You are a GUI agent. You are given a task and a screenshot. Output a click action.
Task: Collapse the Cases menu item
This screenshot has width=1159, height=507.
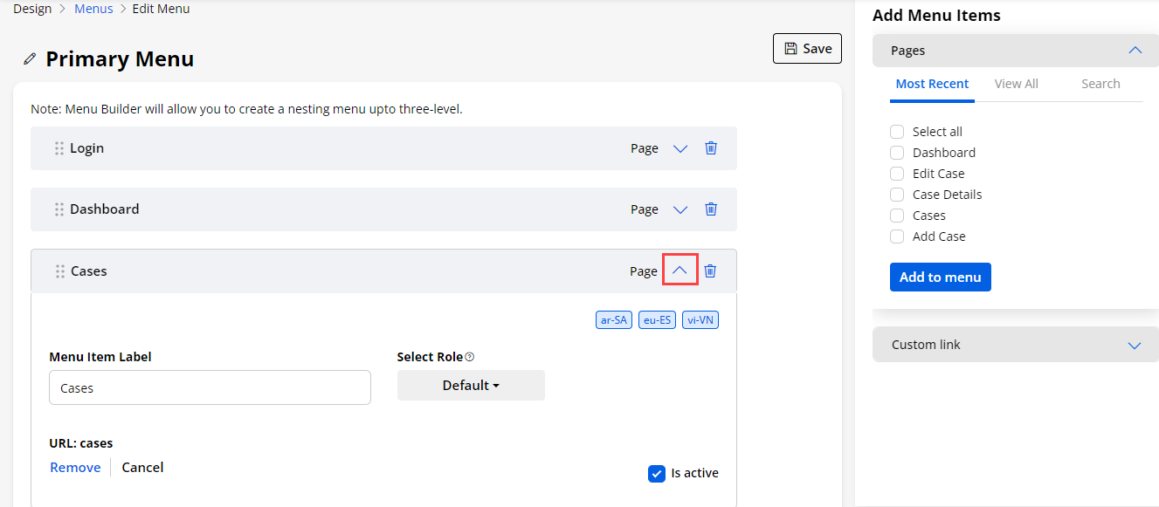click(x=680, y=271)
